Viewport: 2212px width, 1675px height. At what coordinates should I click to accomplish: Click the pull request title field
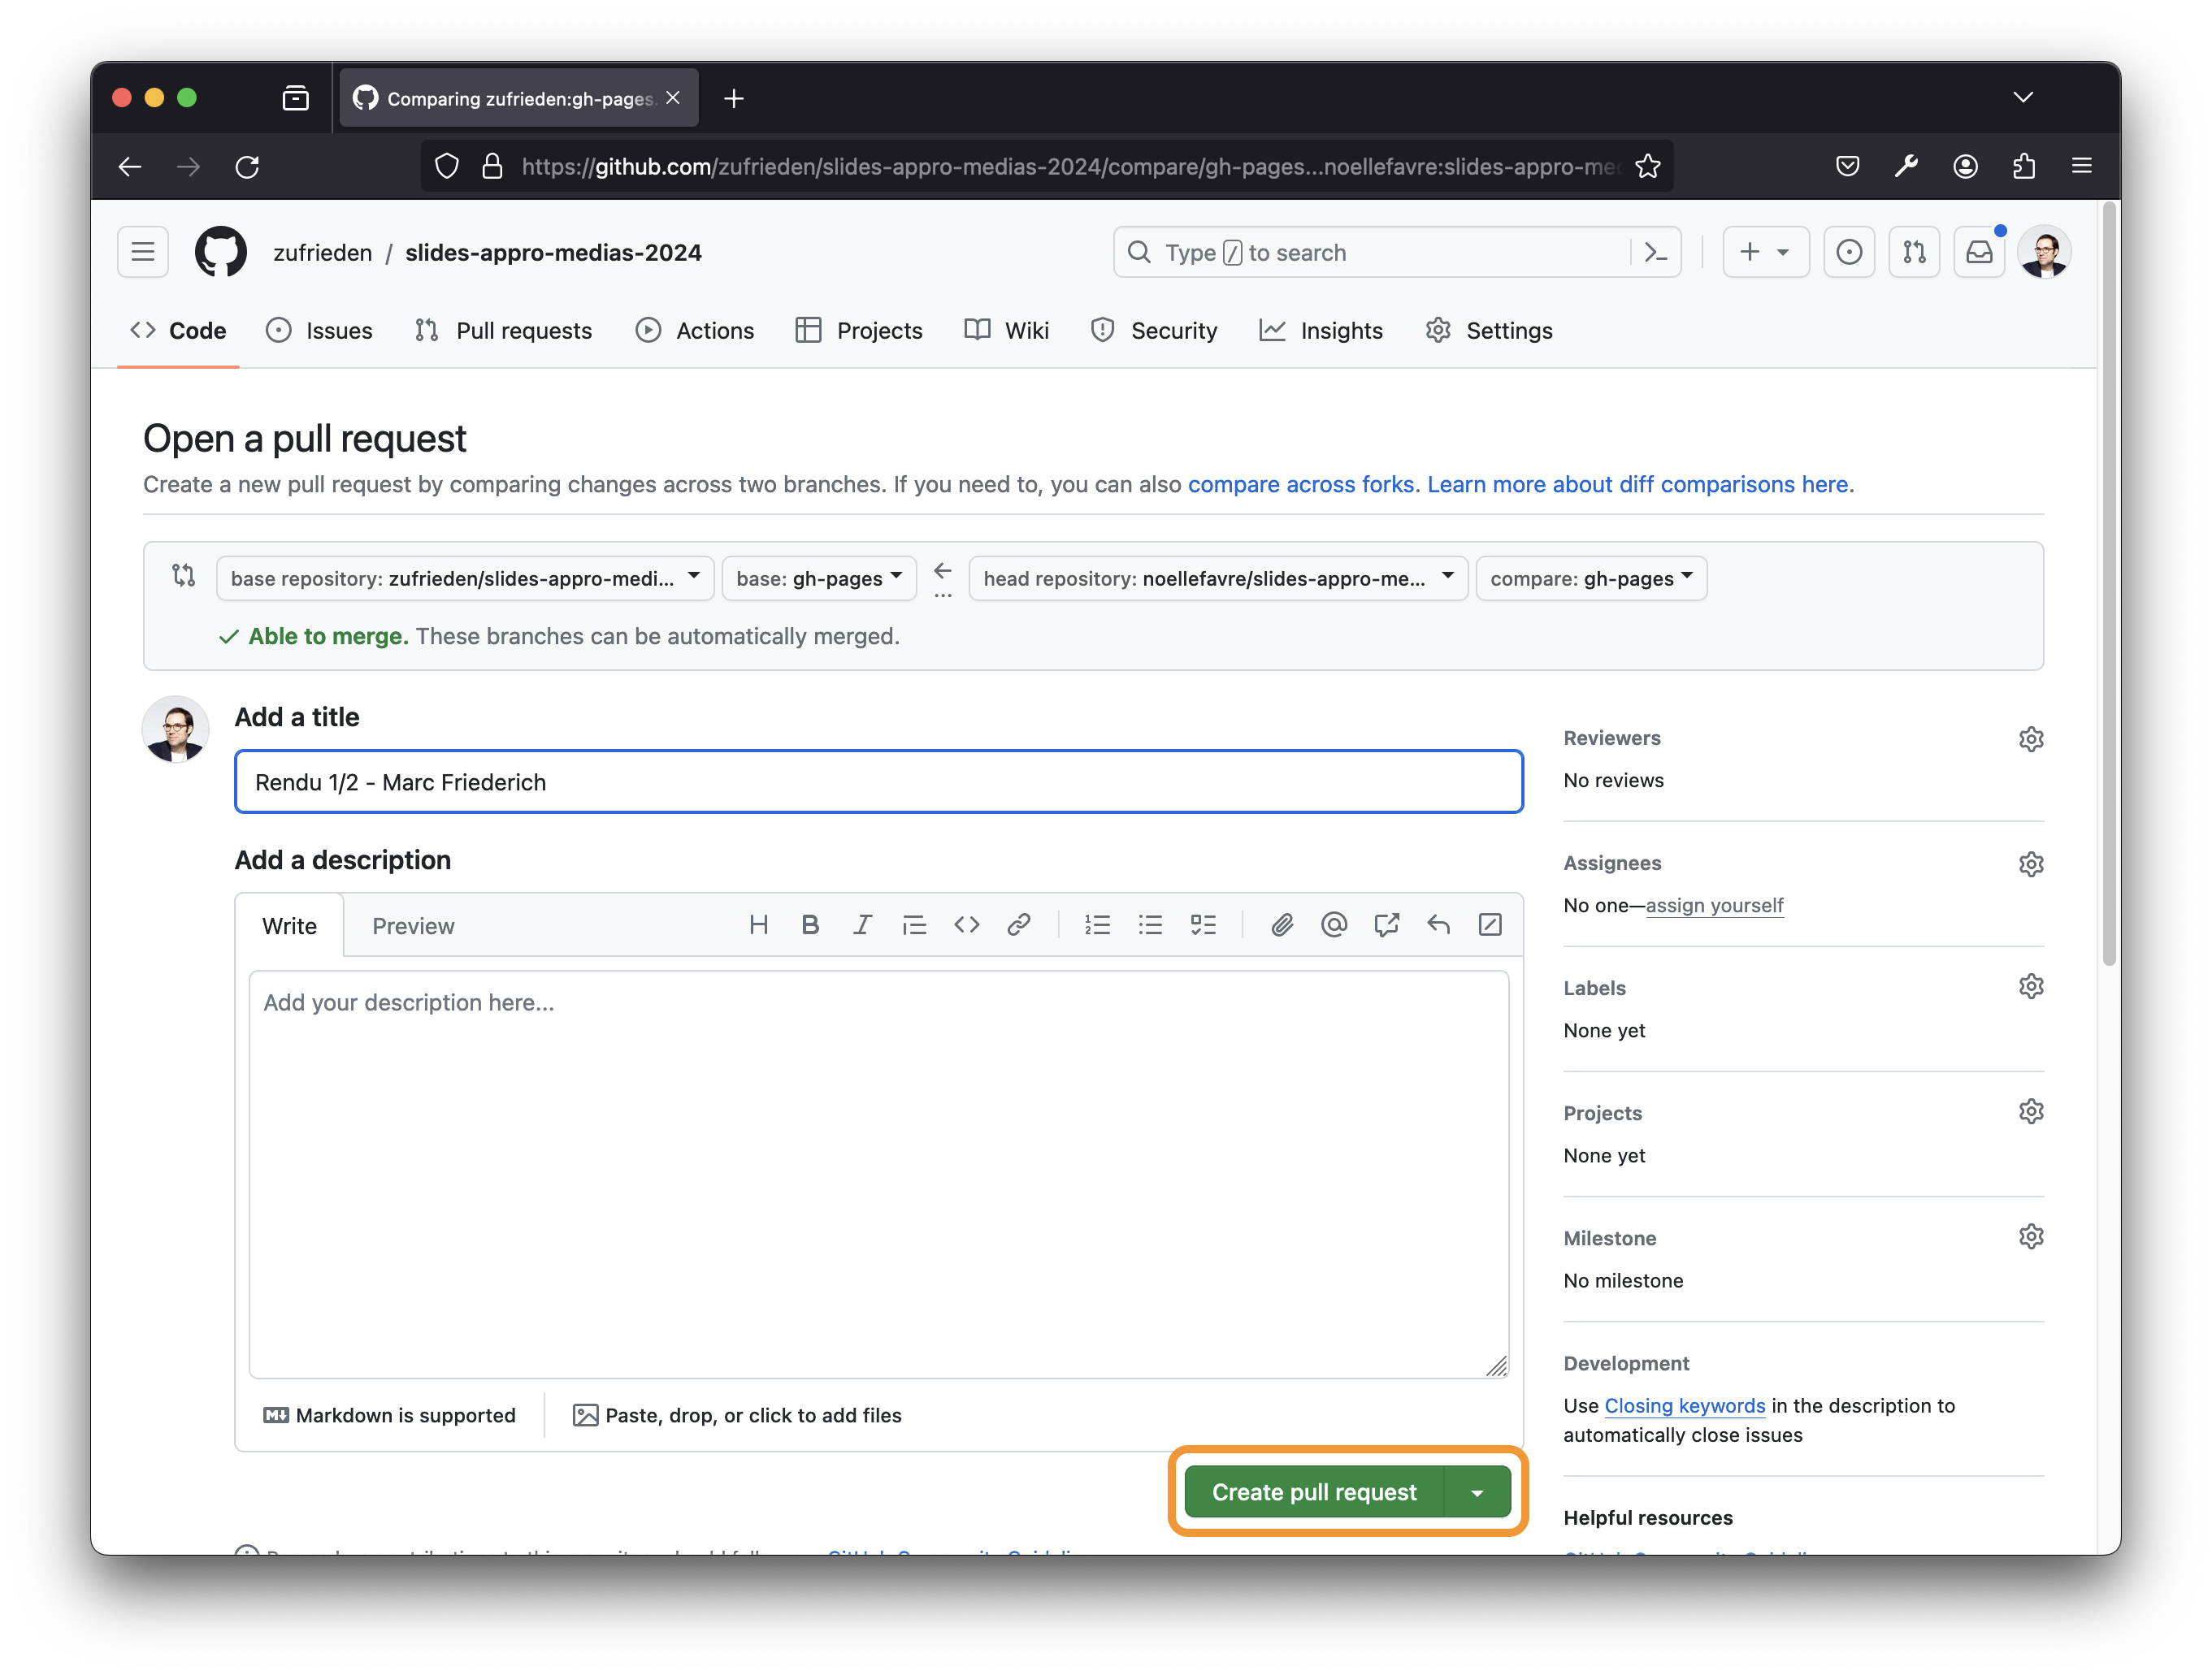tap(878, 782)
